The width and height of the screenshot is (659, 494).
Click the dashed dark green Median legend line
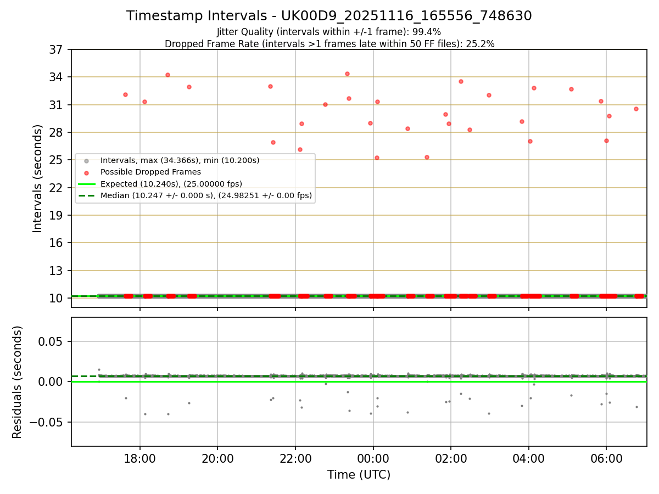(86, 195)
